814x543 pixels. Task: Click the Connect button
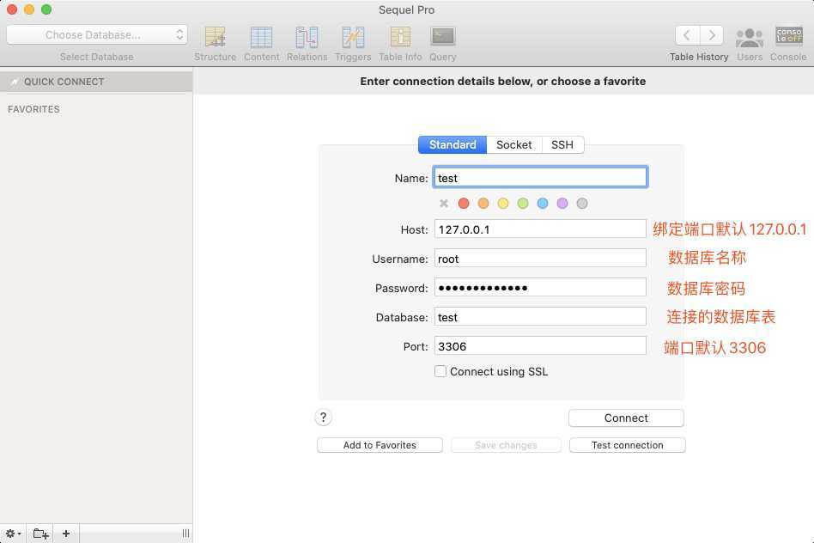pos(626,418)
